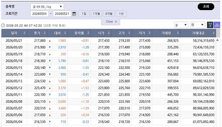Click trading value 98,301,146,990
This screenshot has height=127, width=222.
[203, 95]
